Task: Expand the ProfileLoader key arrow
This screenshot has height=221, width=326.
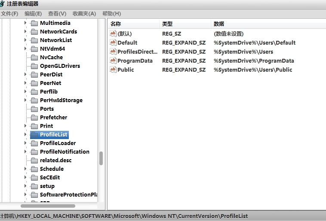Action: [25, 143]
